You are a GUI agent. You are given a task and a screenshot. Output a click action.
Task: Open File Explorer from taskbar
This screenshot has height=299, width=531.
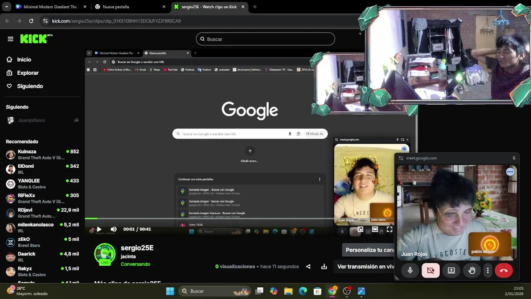point(288,291)
